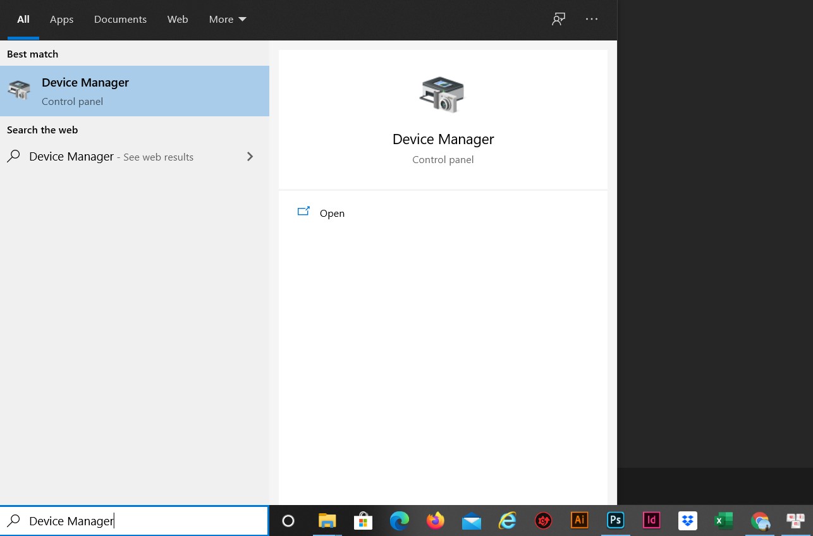Viewport: 813px width, 536px height.
Task: Click the 'Device Manager' title in preview pane
Action: pos(443,139)
